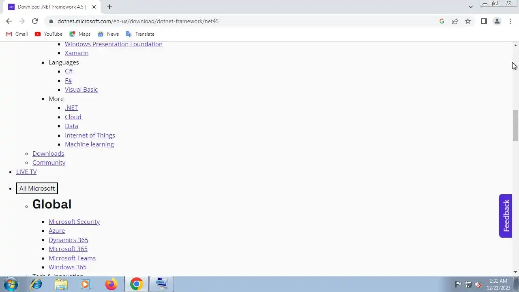Open the clock showing 1:31 AM
Image resolution: width=519 pixels, height=292 pixels.
coord(498,284)
